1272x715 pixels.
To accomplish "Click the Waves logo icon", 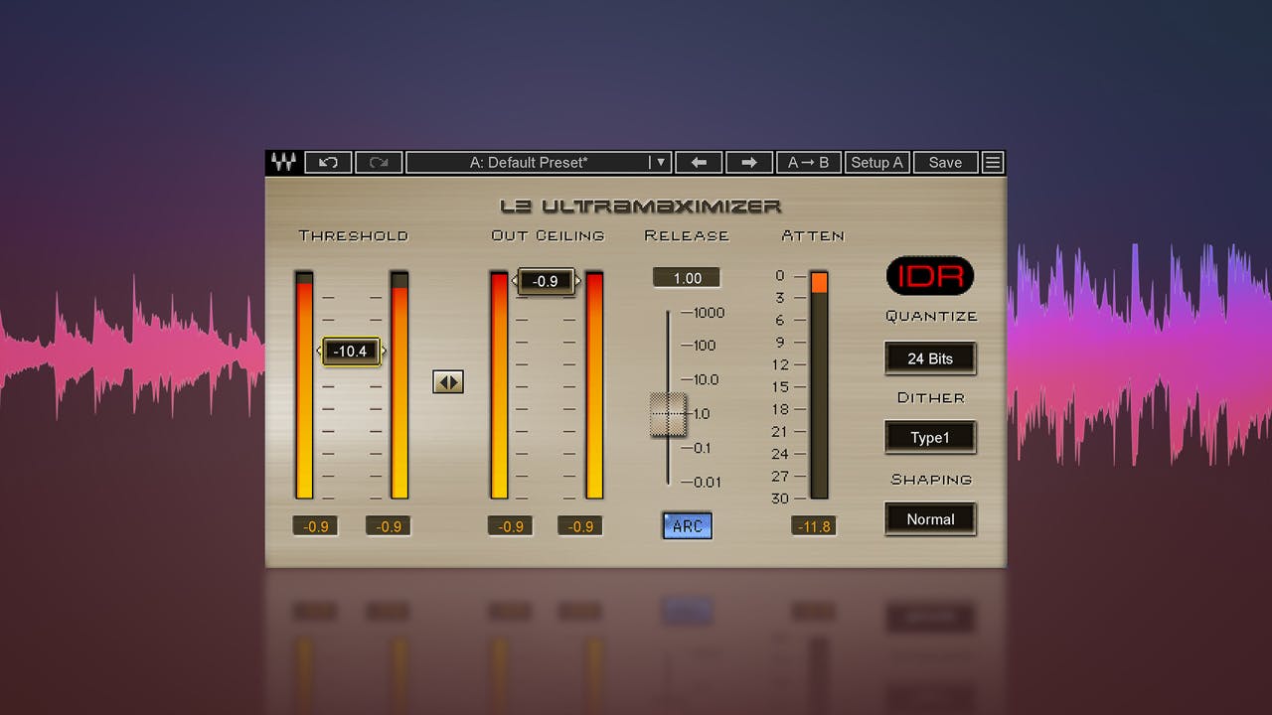I will (283, 163).
